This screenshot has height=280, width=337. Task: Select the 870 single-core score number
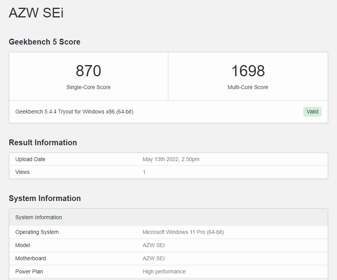pyautogui.click(x=88, y=71)
